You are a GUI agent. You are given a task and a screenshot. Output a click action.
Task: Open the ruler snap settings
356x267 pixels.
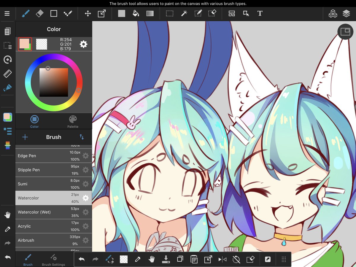7,74
